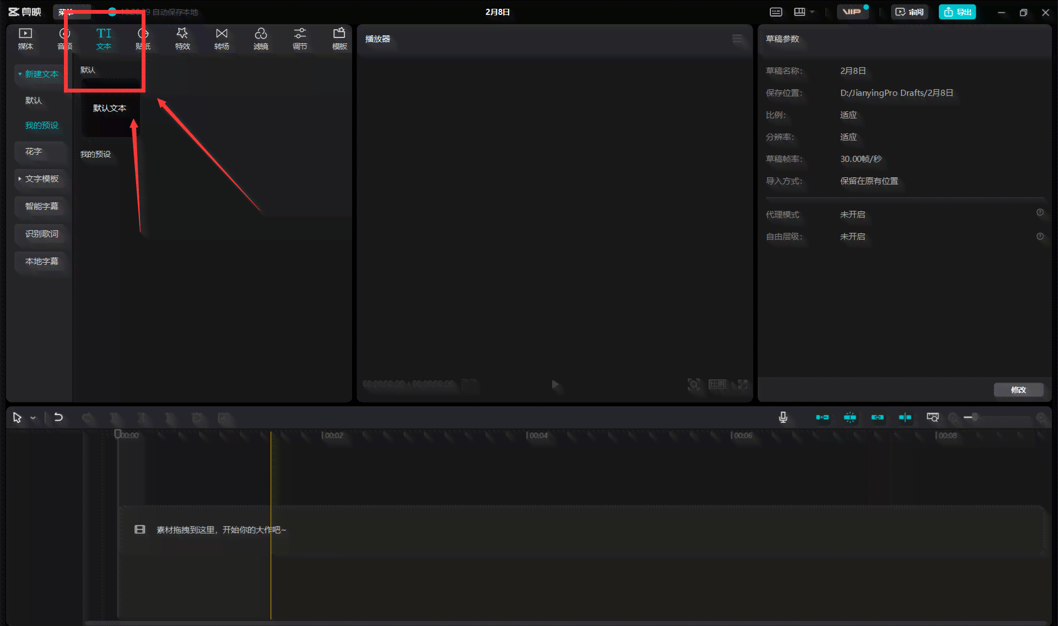Zoom out the timeline

(x=953, y=418)
